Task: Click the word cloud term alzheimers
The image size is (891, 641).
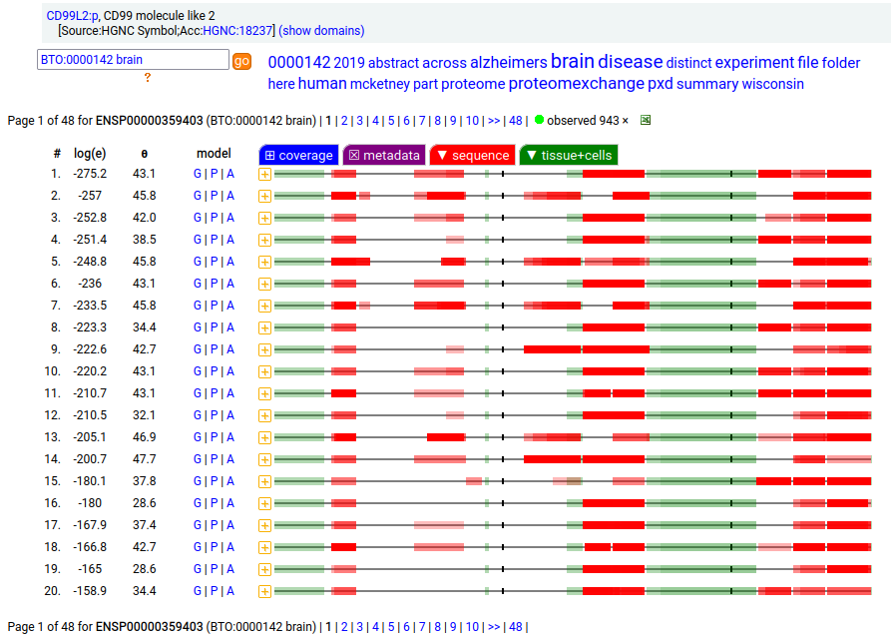Action: tap(509, 62)
